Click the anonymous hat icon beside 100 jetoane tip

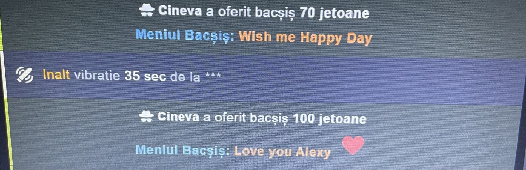146,117
